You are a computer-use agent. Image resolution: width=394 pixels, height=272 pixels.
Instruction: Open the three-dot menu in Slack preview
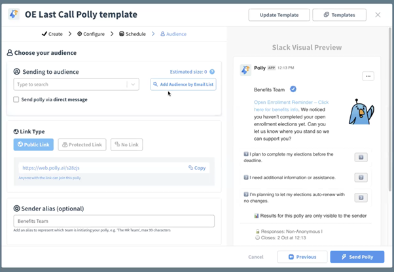tap(368, 76)
